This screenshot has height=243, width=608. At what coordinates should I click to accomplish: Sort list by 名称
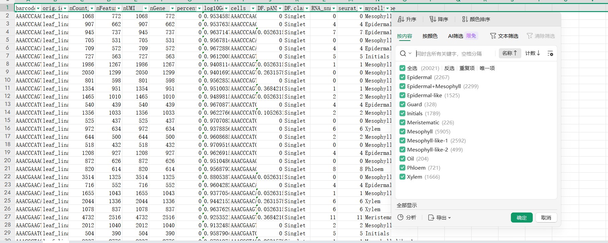[x=510, y=53]
